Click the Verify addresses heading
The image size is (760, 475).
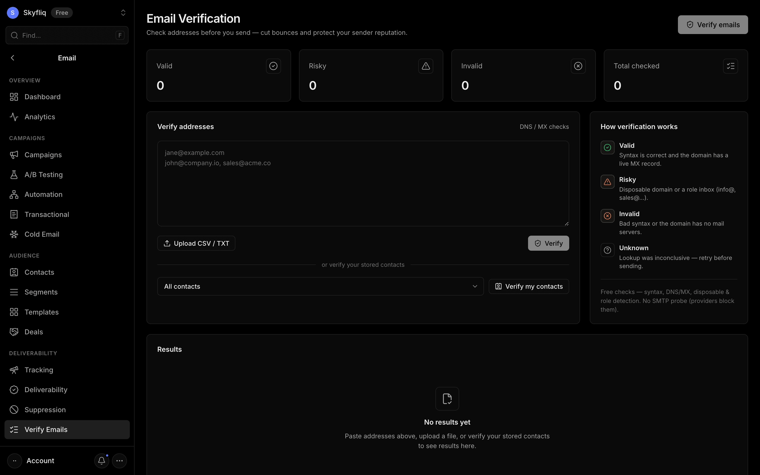[186, 127]
